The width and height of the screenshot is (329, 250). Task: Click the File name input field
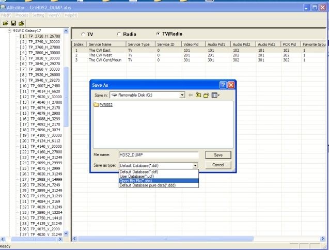pyautogui.click(x=159, y=155)
